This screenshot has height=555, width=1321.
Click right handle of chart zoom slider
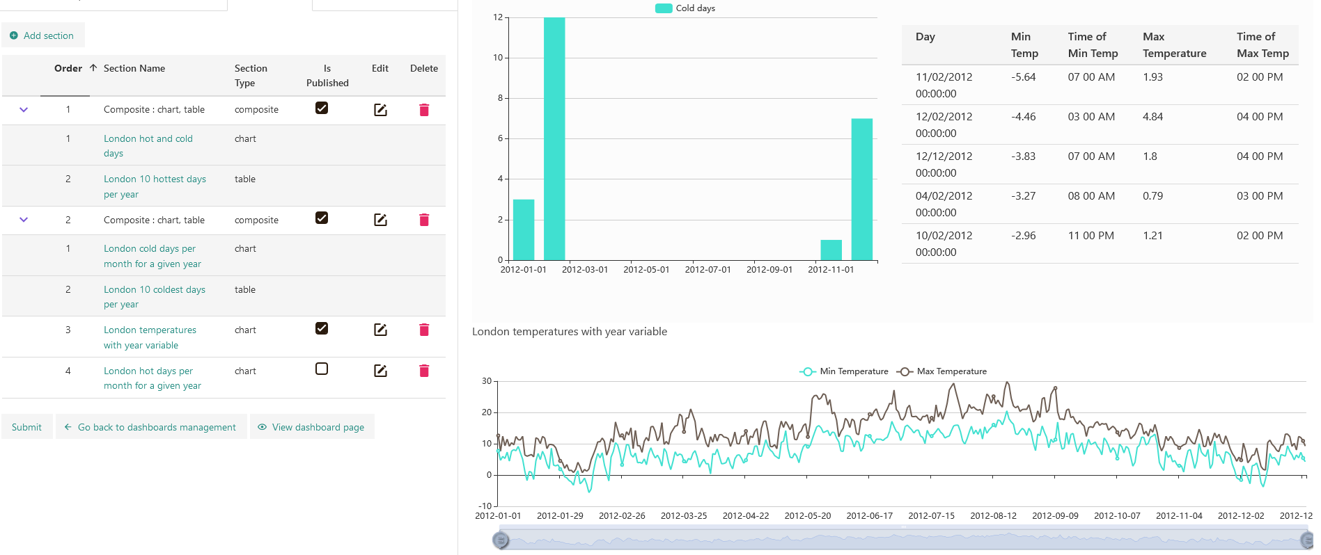point(1306,540)
